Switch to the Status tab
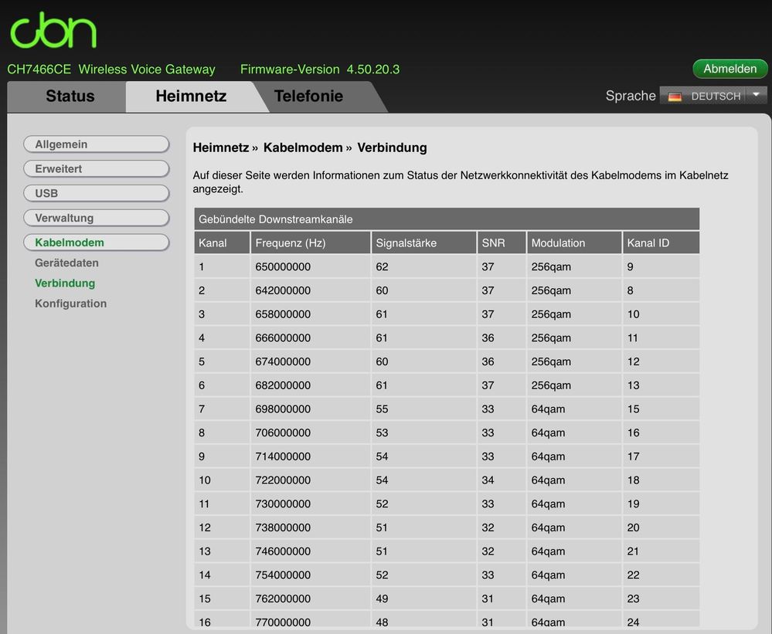772x634 pixels. 70,96
